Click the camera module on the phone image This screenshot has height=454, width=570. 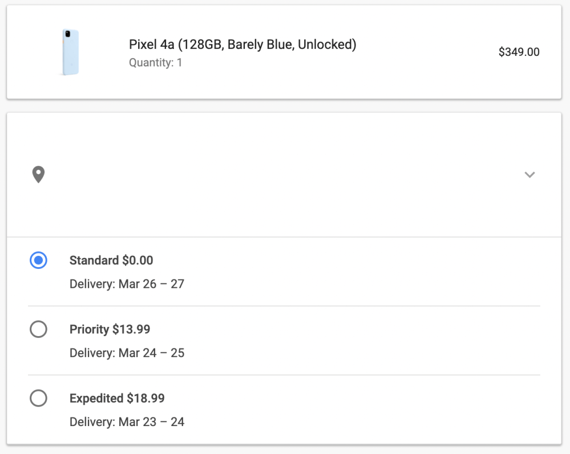67,34
